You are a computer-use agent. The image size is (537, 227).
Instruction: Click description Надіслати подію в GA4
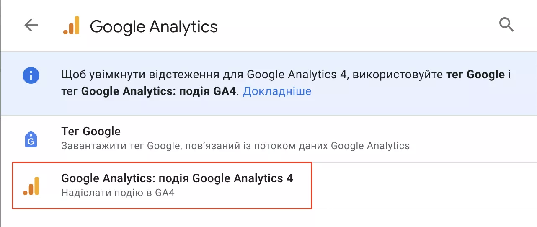[118, 193]
